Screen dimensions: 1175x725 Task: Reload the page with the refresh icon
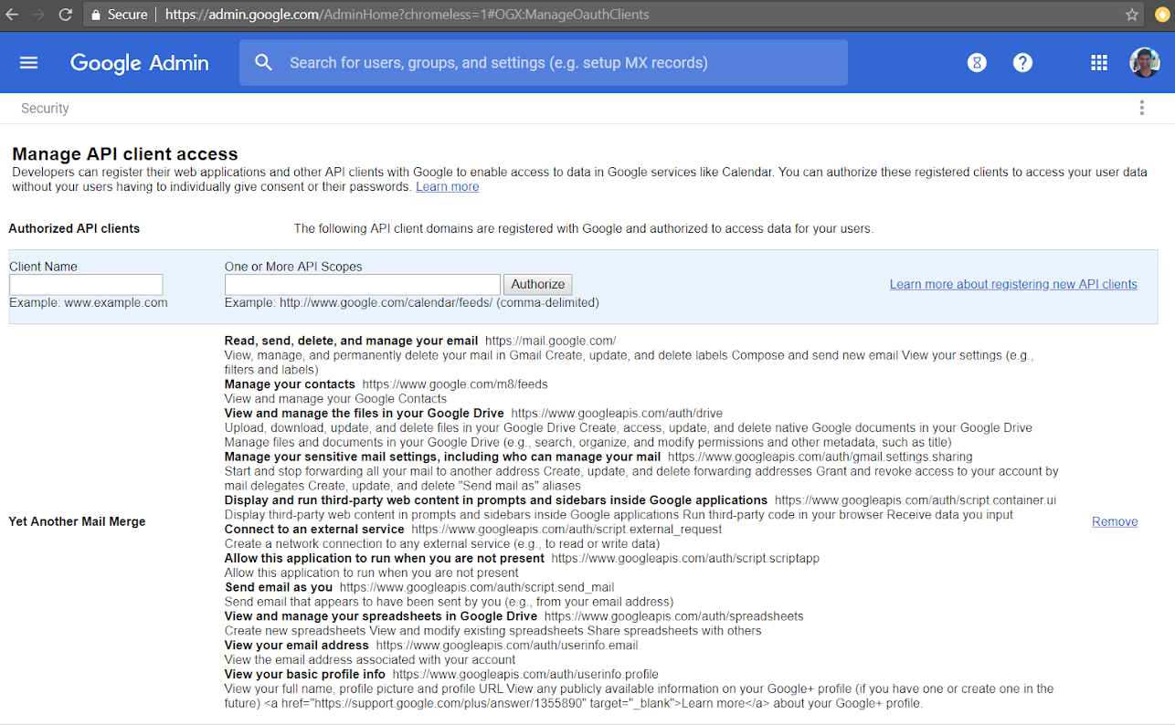[65, 15]
